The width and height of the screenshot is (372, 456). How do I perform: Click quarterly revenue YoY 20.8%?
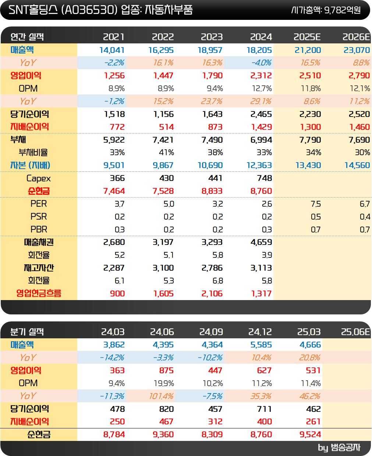click(x=310, y=358)
